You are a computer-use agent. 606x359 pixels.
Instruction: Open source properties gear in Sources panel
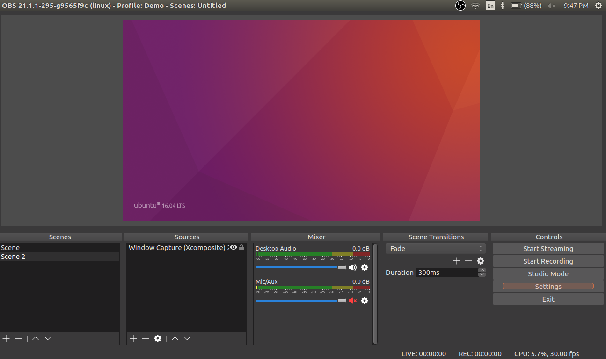coord(158,338)
